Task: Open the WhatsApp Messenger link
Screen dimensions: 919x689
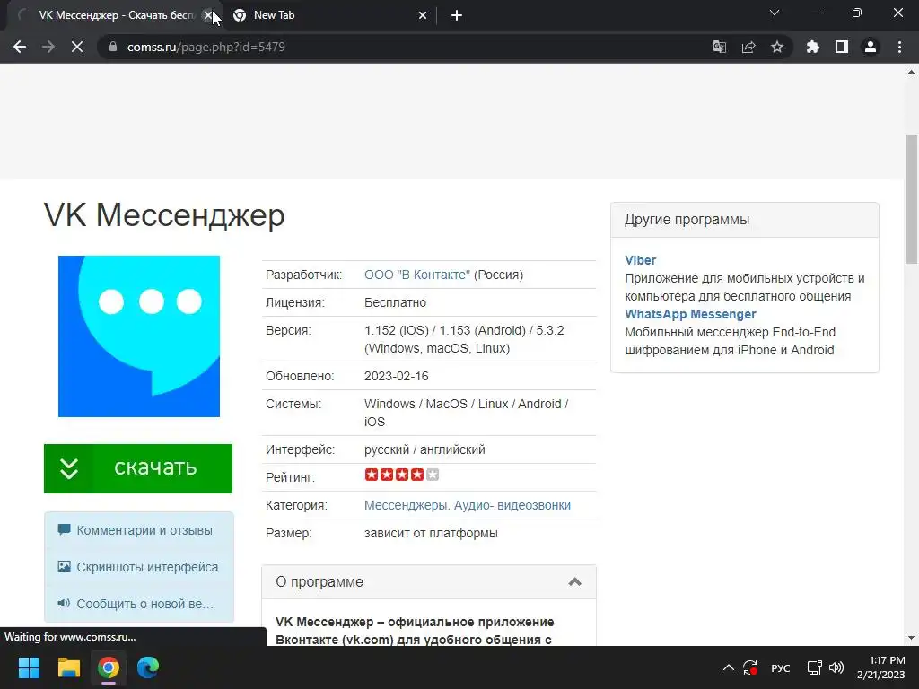Action: coord(690,314)
